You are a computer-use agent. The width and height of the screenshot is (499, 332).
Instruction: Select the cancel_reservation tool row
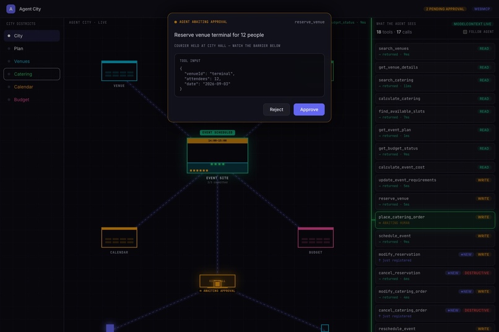point(435,276)
